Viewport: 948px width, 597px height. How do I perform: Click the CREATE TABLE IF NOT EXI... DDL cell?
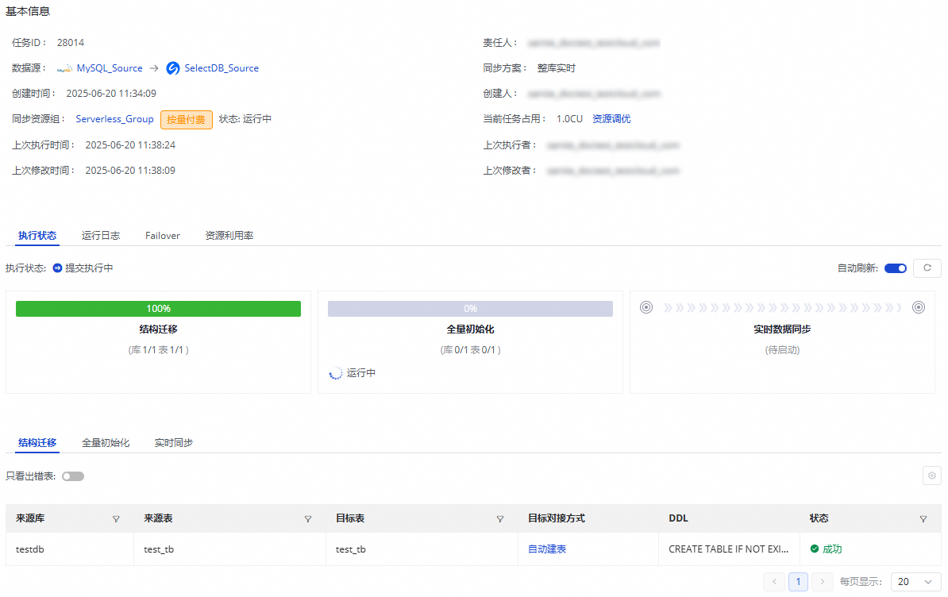(729, 549)
